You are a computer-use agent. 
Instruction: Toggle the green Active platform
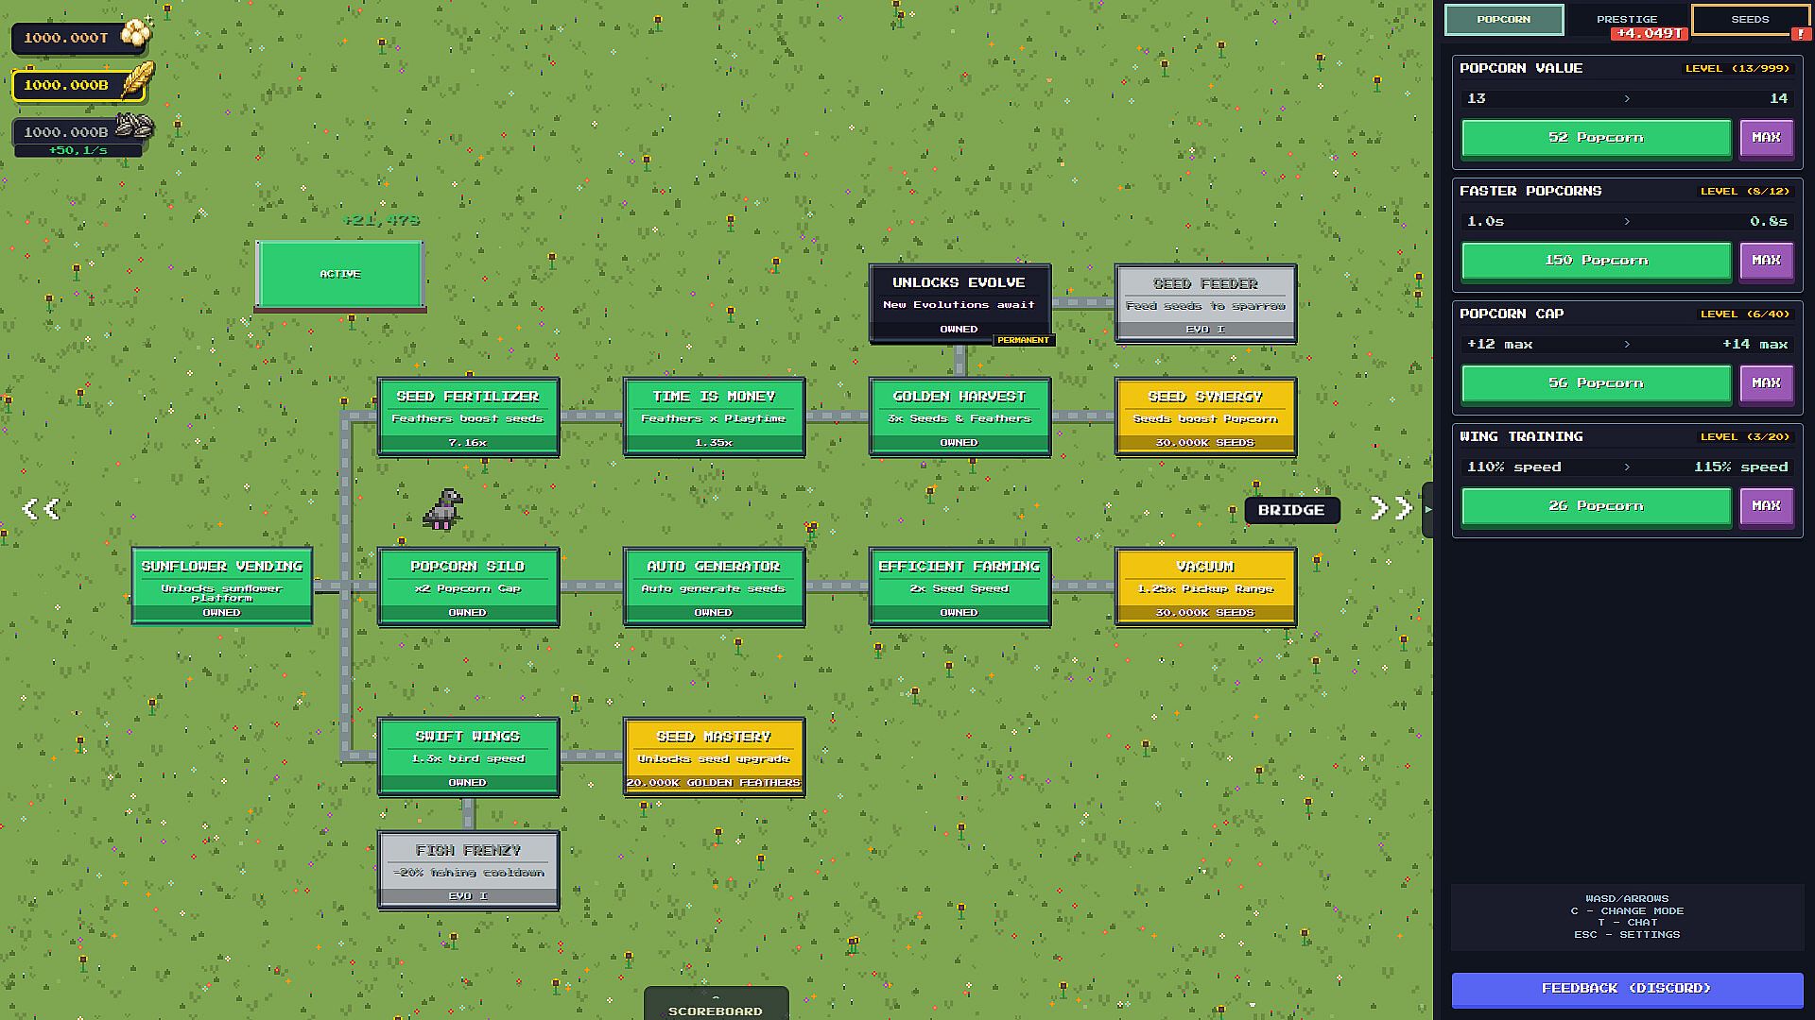point(340,274)
